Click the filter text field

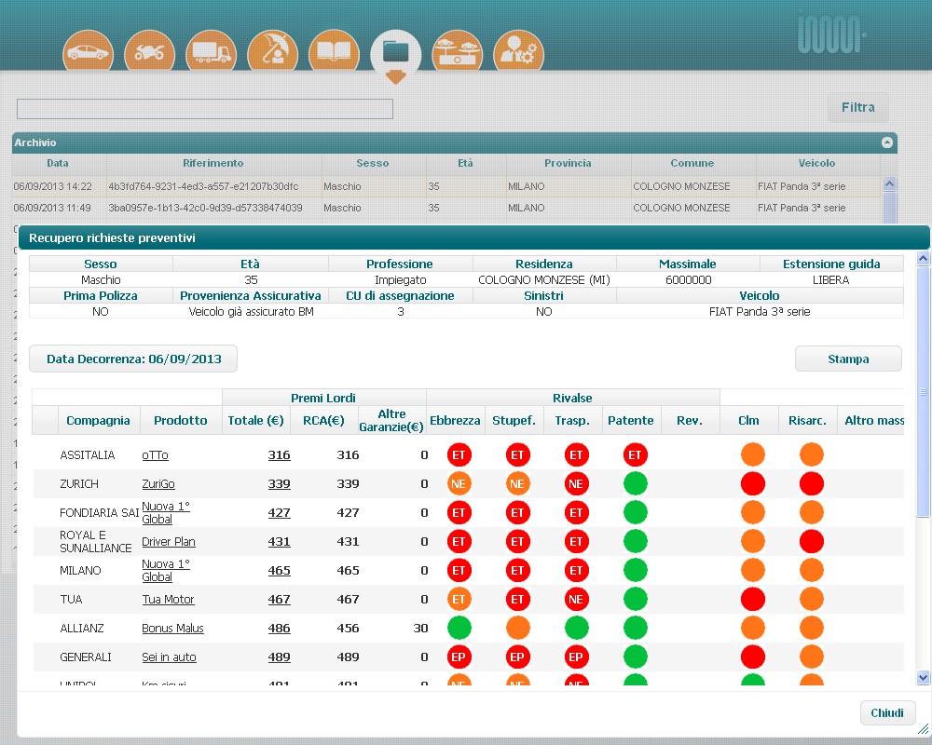point(205,109)
